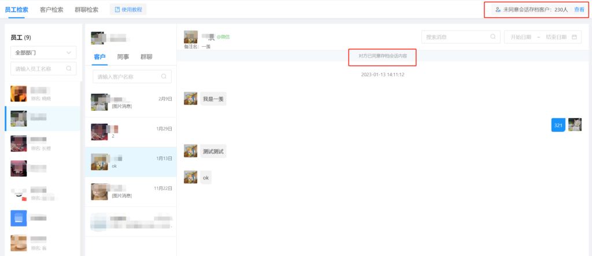
Task: Click the 使用教程 button
Action: coord(128,9)
